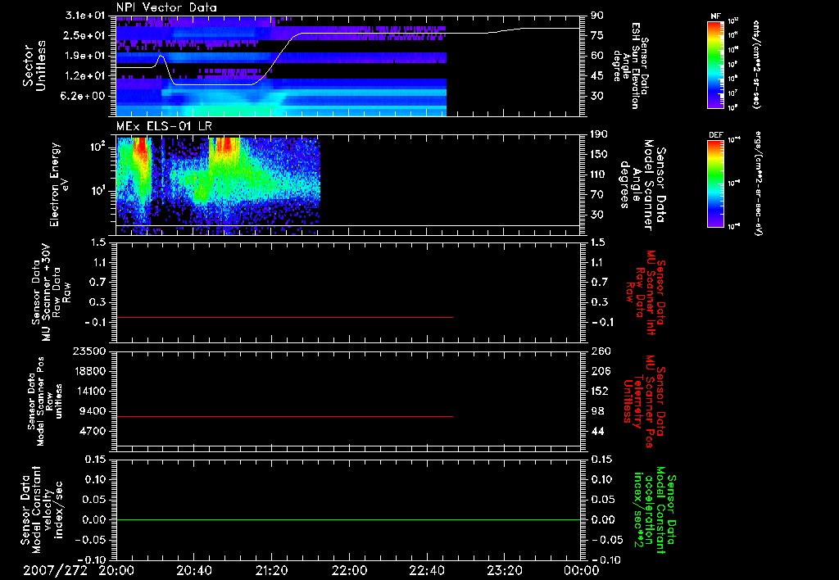Click the red line in MU Scanner +30V panel
This screenshot has width=839, height=580.
tap(284, 317)
